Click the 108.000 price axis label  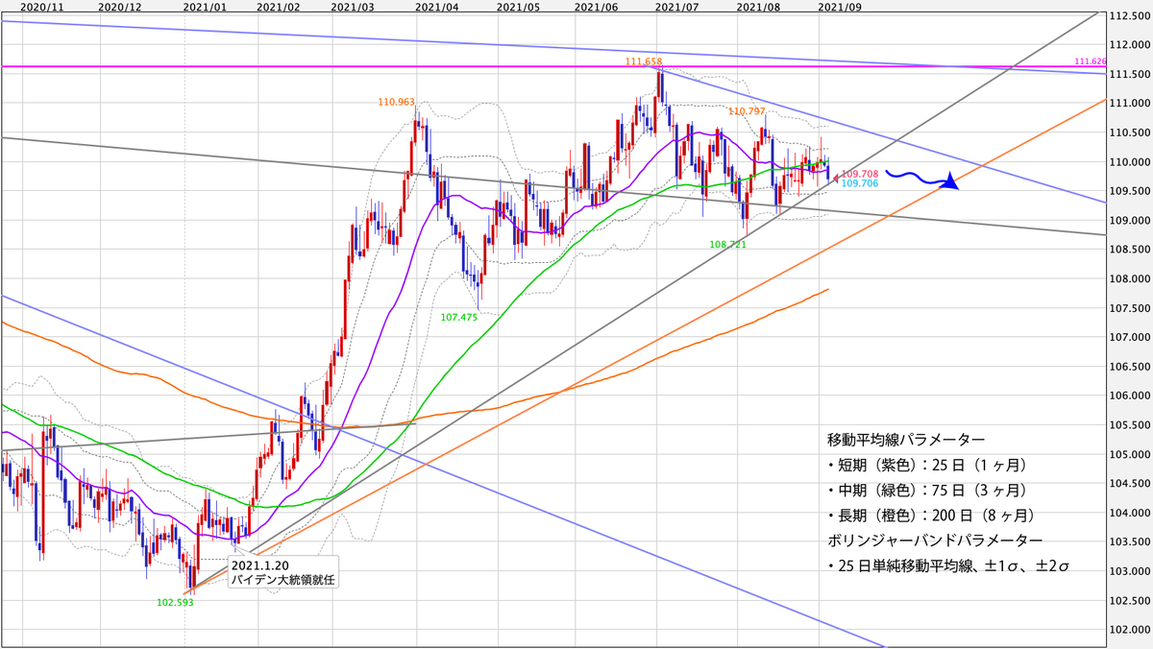pos(1128,279)
